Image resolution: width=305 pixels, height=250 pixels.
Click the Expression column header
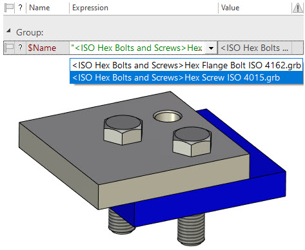coord(90,8)
